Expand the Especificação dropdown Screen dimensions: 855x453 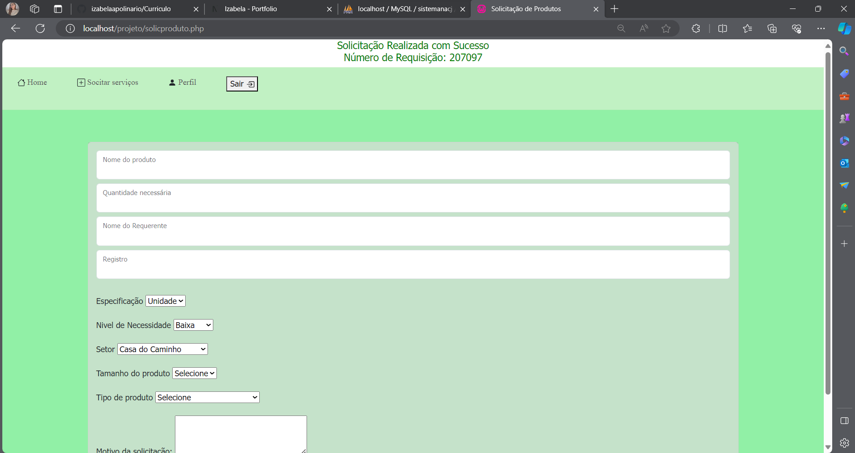coord(166,301)
